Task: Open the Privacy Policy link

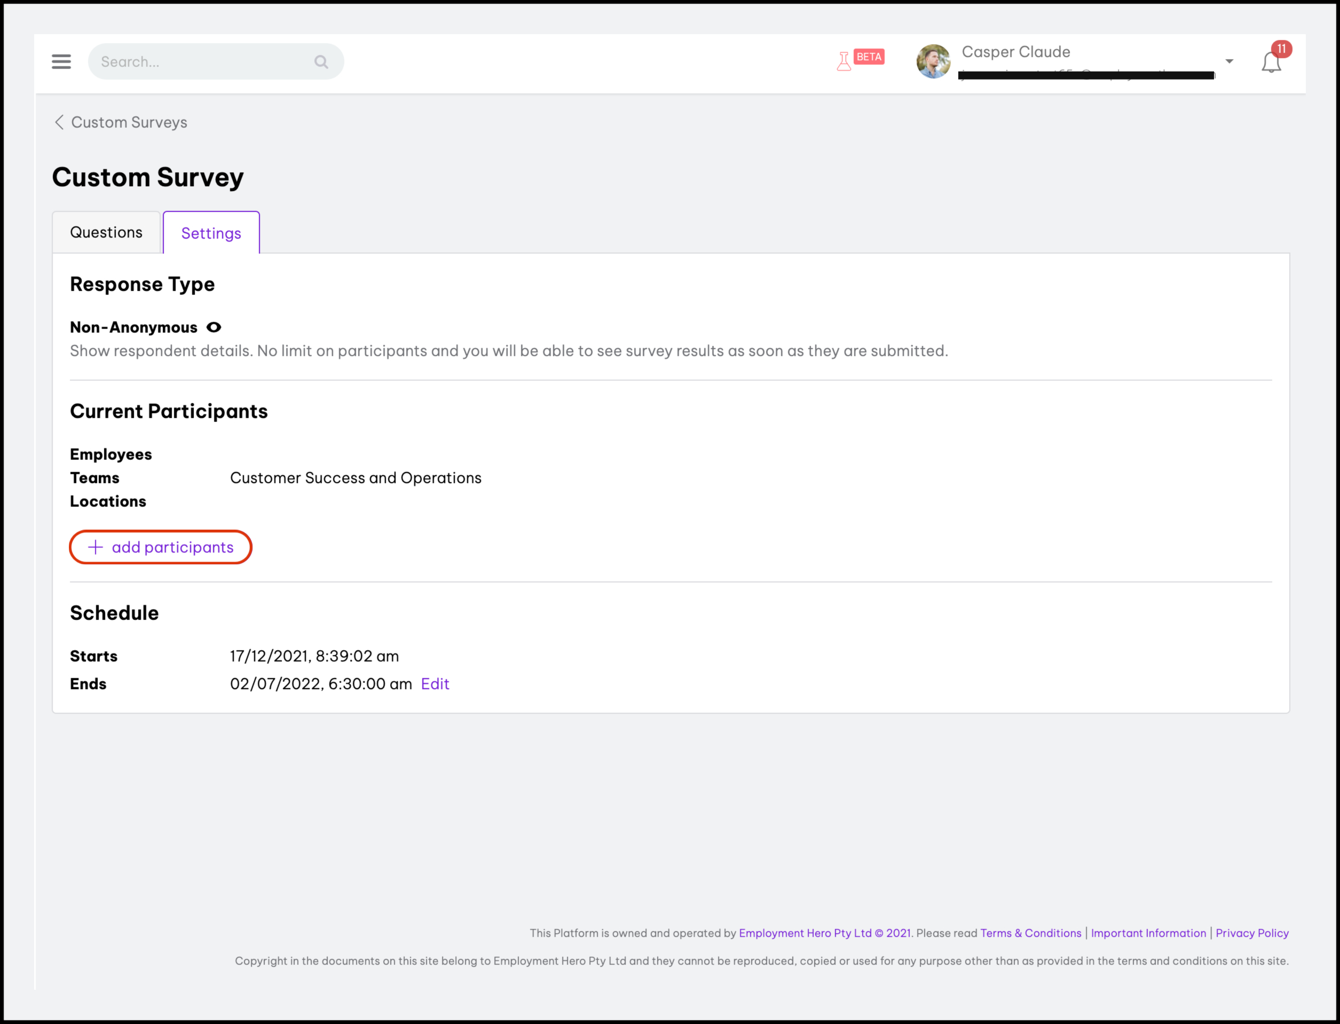Action: pyautogui.click(x=1251, y=933)
